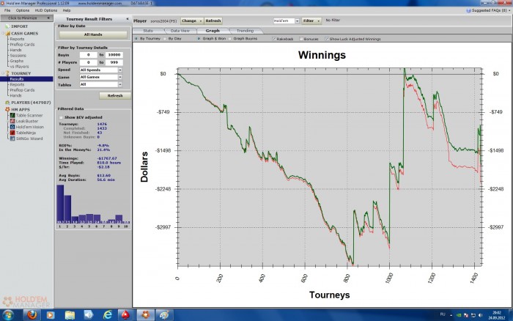
Task: Click the CASH GAMES chips icon
Action: tap(7, 34)
